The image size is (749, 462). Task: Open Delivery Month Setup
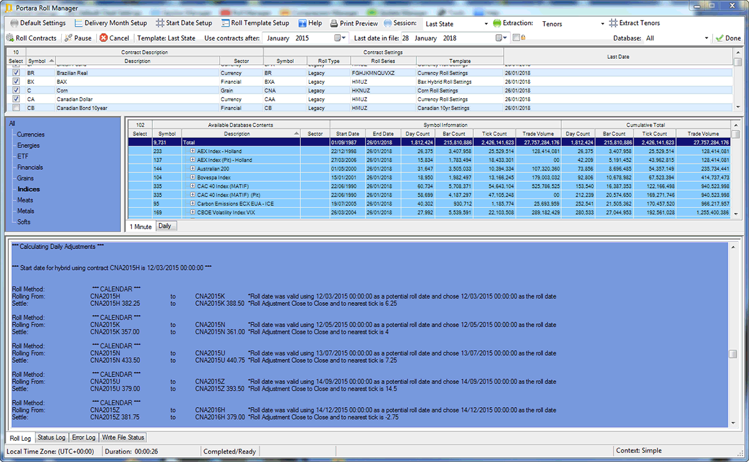tap(111, 23)
